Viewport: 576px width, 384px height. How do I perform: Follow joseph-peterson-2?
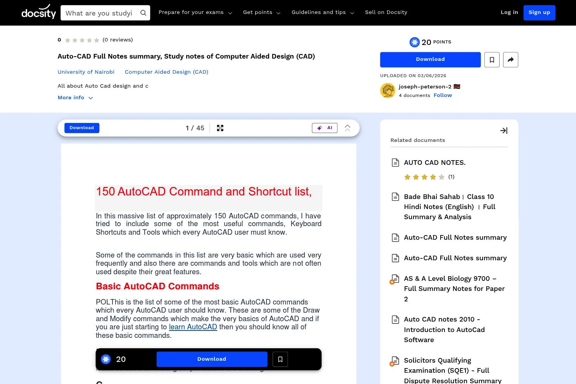tap(443, 95)
